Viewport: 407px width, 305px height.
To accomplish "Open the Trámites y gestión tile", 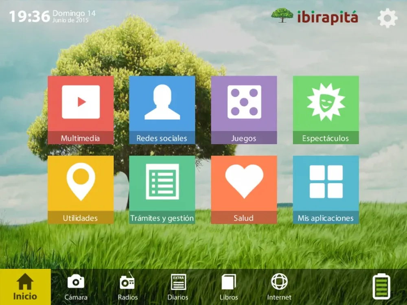I will pyautogui.click(x=162, y=189).
